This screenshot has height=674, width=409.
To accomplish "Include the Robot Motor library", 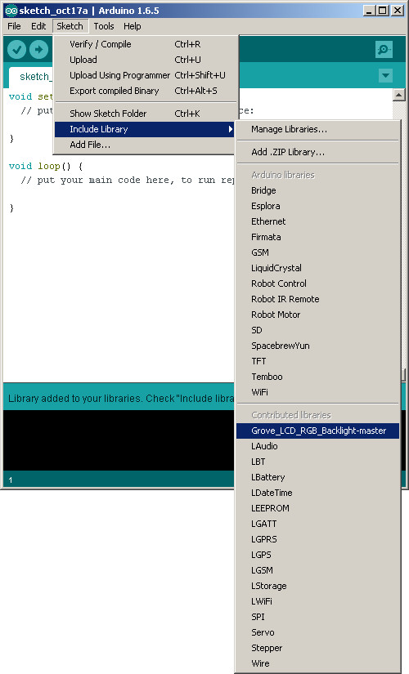I will (x=317, y=315).
